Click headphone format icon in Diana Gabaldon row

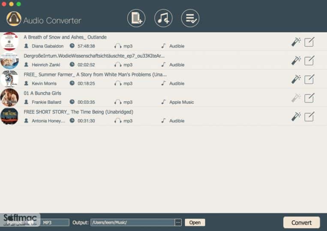(x=118, y=46)
